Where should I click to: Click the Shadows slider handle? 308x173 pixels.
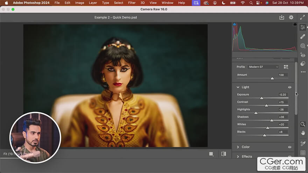point(272,120)
